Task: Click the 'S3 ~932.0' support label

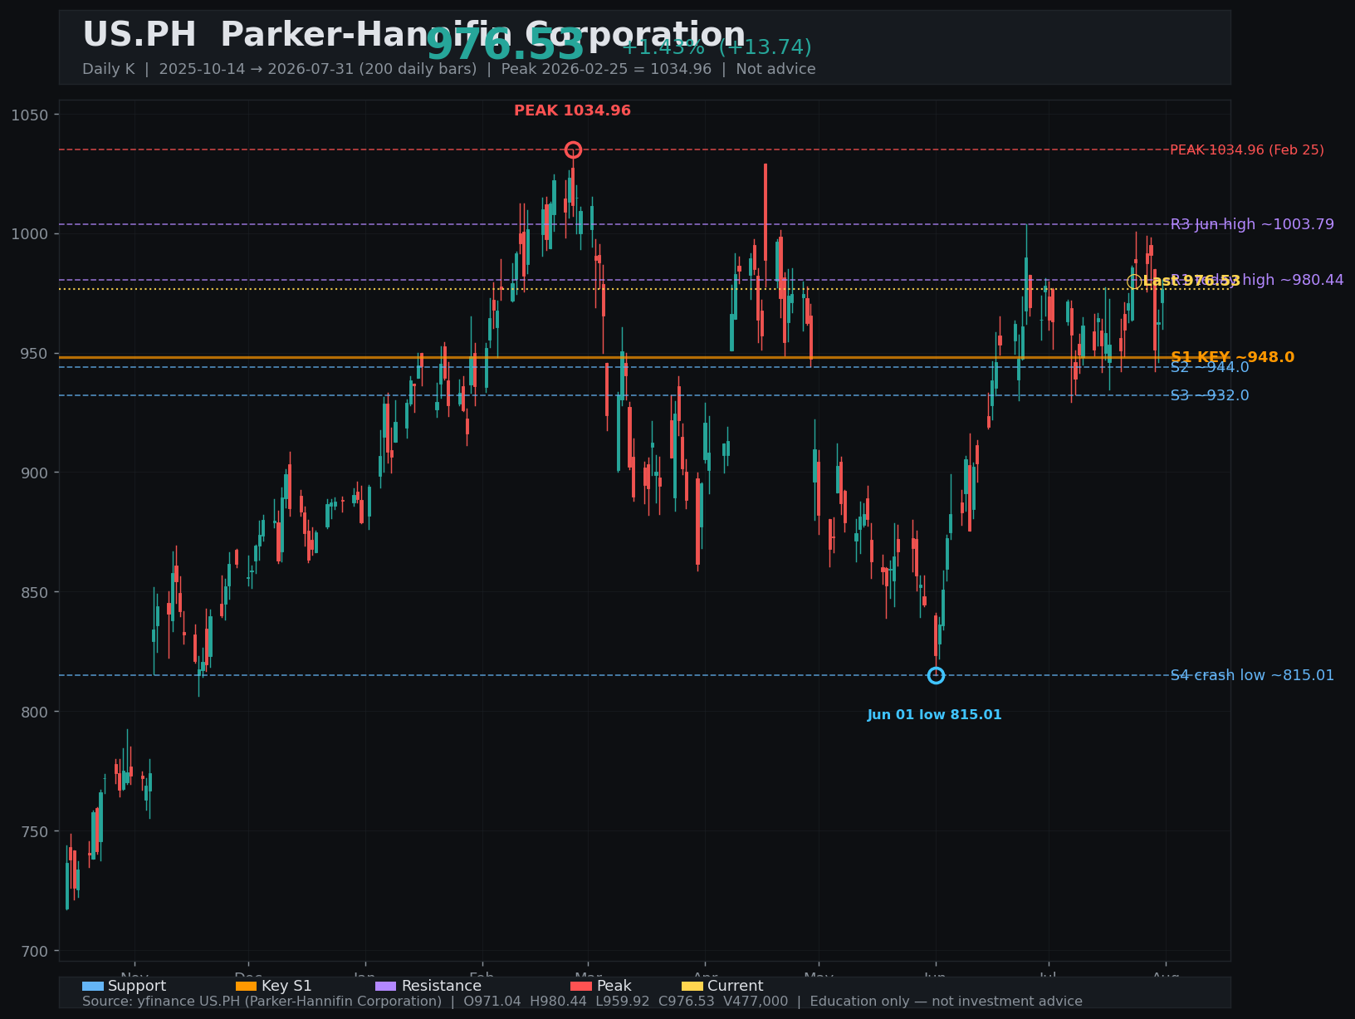Action: [1210, 395]
